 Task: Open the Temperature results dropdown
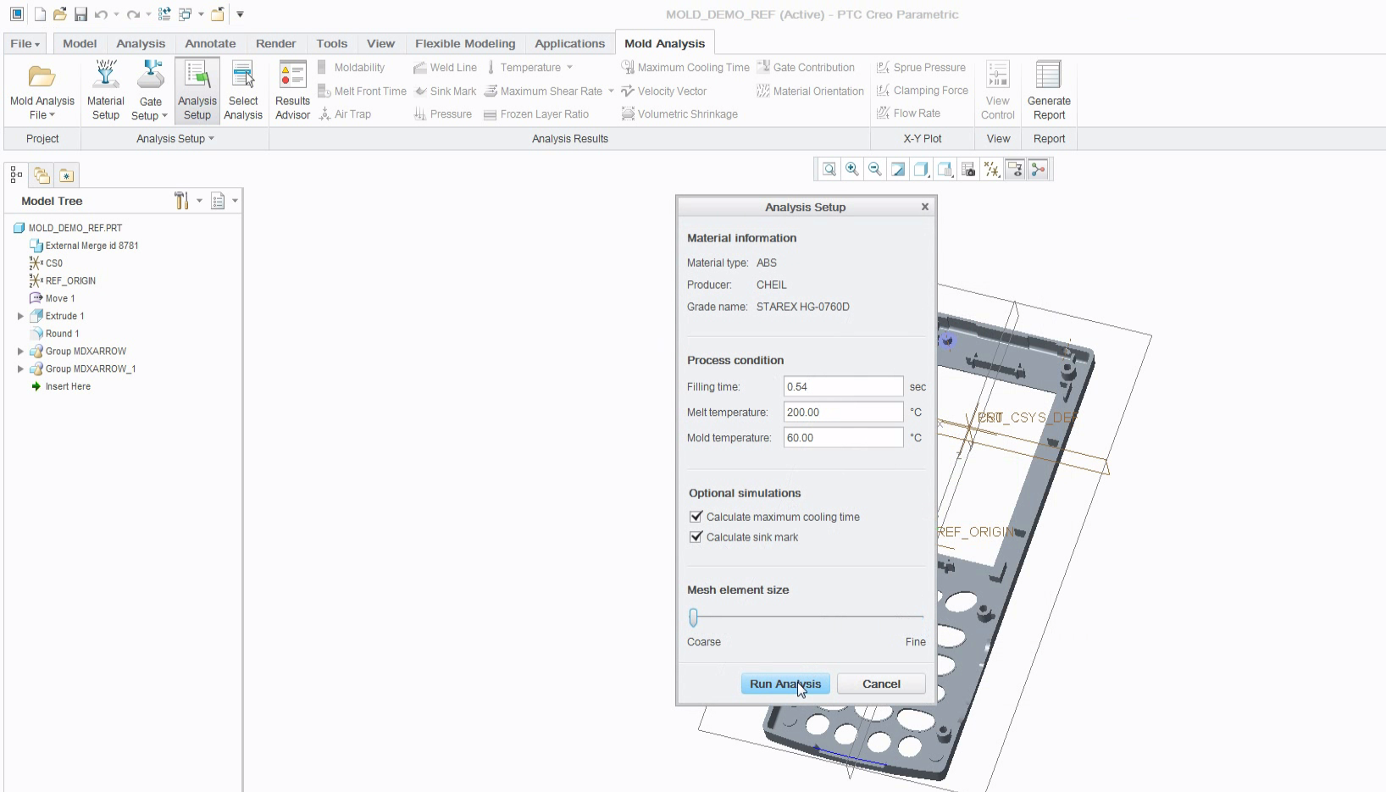tap(569, 68)
